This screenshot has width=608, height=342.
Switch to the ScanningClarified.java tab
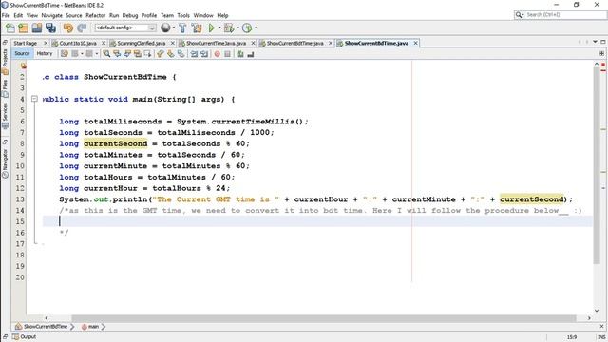pyautogui.click(x=142, y=43)
